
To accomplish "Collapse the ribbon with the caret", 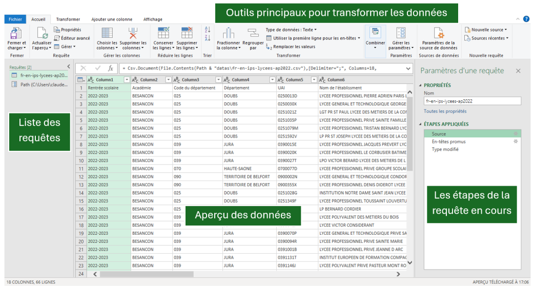I will (x=518, y=19).
